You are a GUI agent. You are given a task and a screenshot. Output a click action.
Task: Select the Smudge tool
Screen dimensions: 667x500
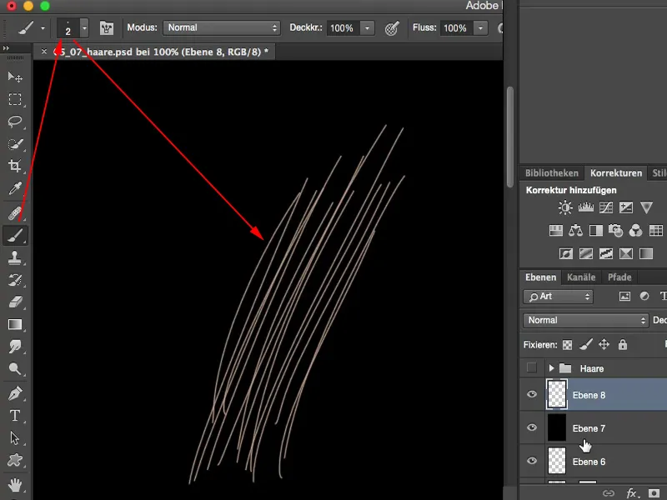[x=15, y=346]
